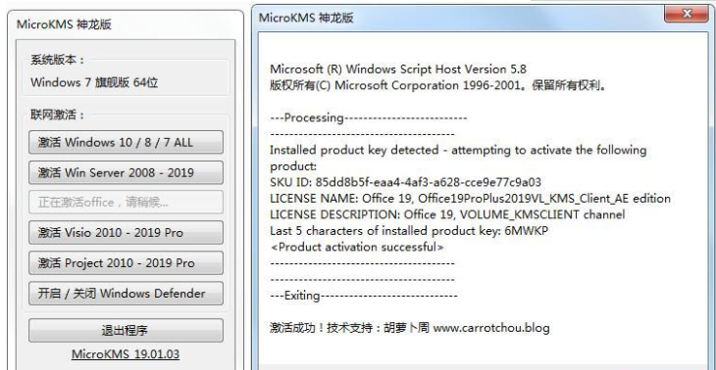
Task: Exit via the 退出程序 button
Action: 126,331
